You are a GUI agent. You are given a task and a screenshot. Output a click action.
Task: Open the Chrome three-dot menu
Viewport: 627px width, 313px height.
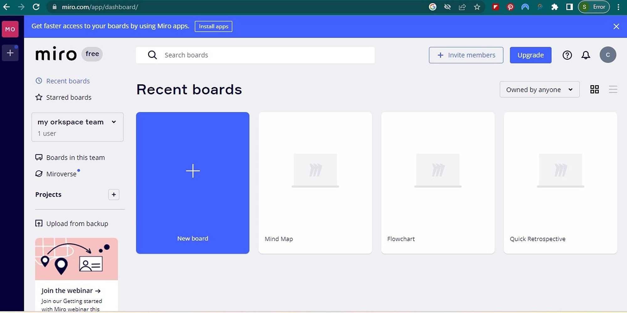pos(618,7)
